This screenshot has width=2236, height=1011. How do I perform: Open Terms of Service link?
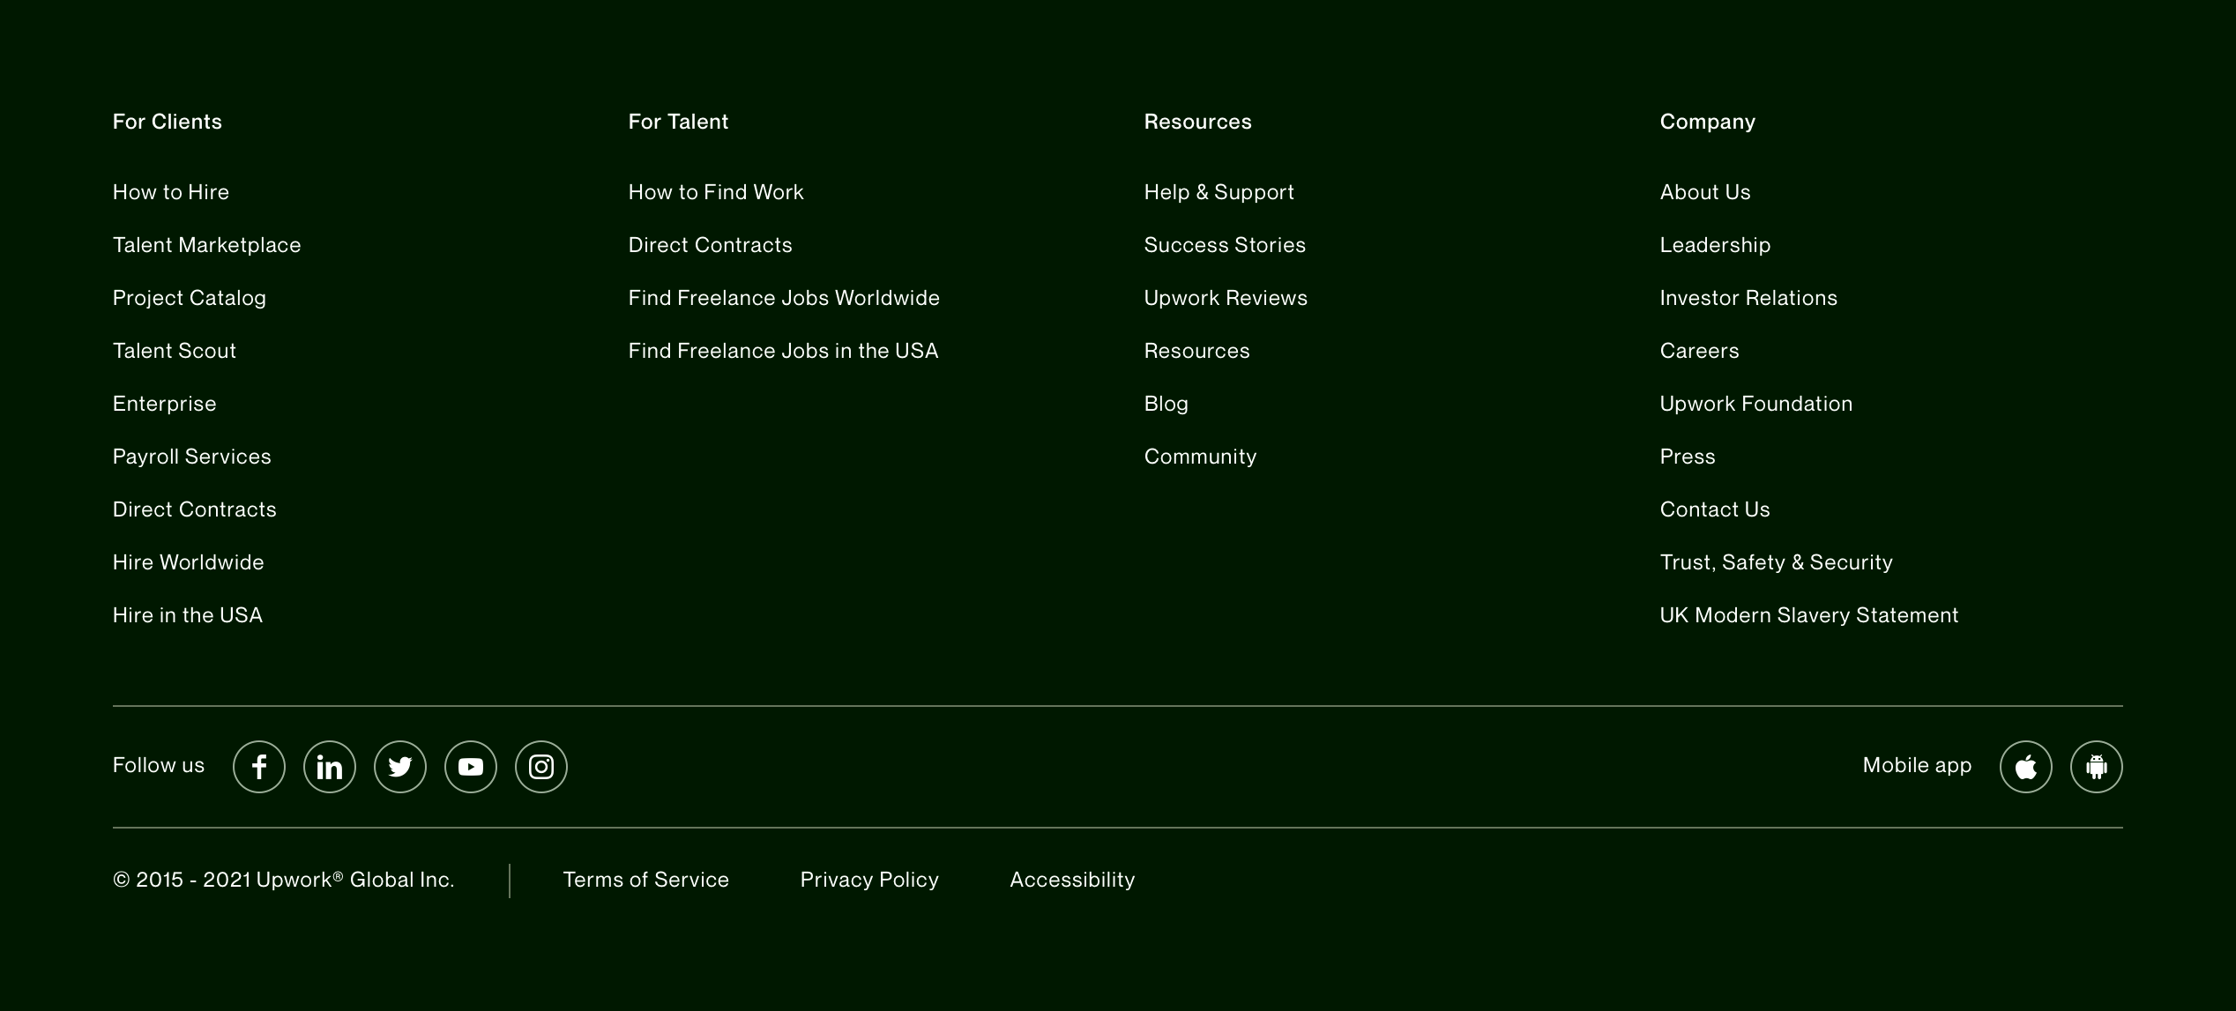(645, 880)
